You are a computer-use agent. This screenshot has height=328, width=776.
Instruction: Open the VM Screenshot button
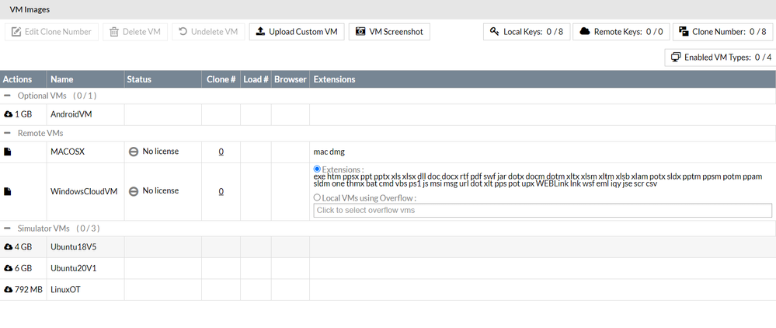pos(389,32)
